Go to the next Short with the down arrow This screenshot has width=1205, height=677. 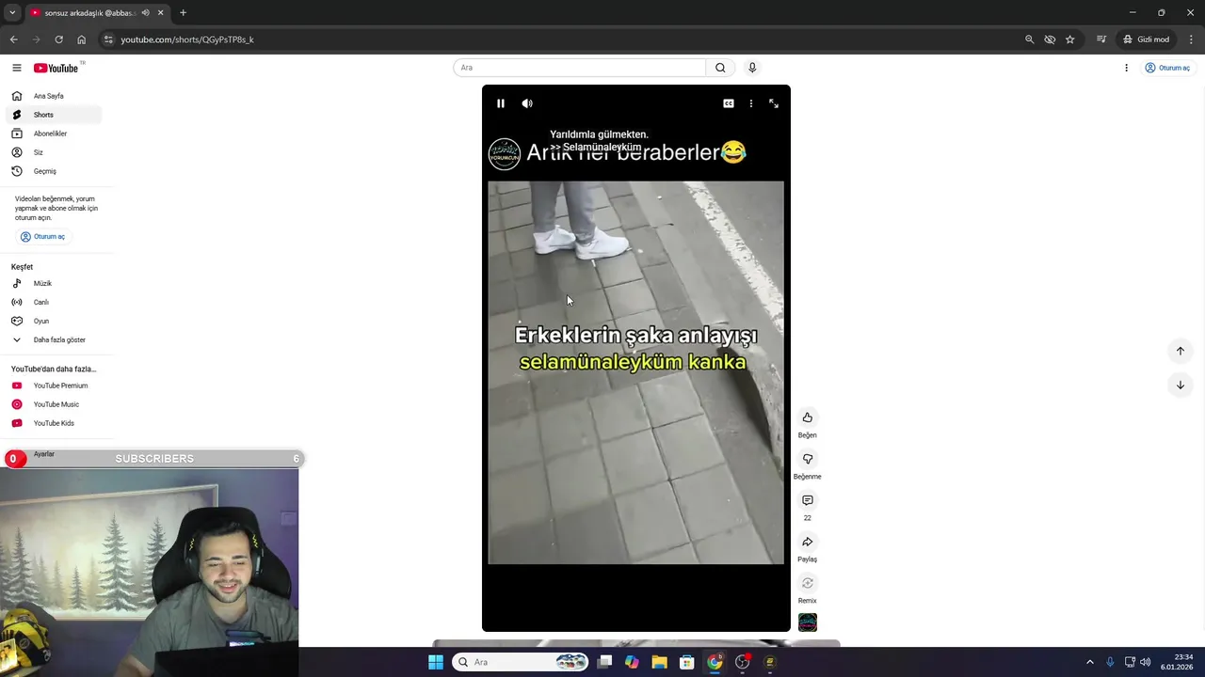[1181, 385]
